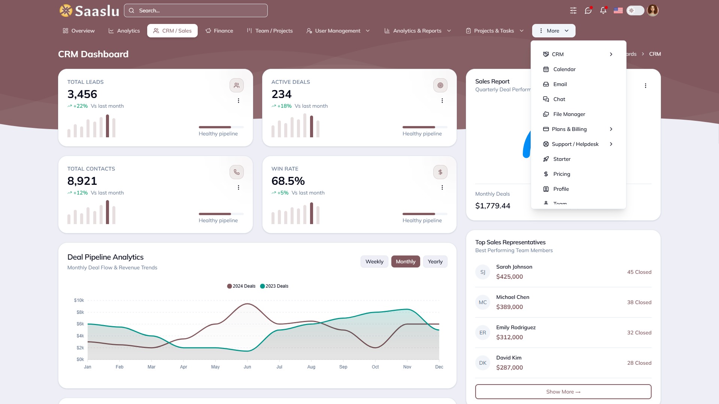This screenshot has width=719, height=404.
Task: Click the '32 Closed' text
Action: (x=639, y=333)
